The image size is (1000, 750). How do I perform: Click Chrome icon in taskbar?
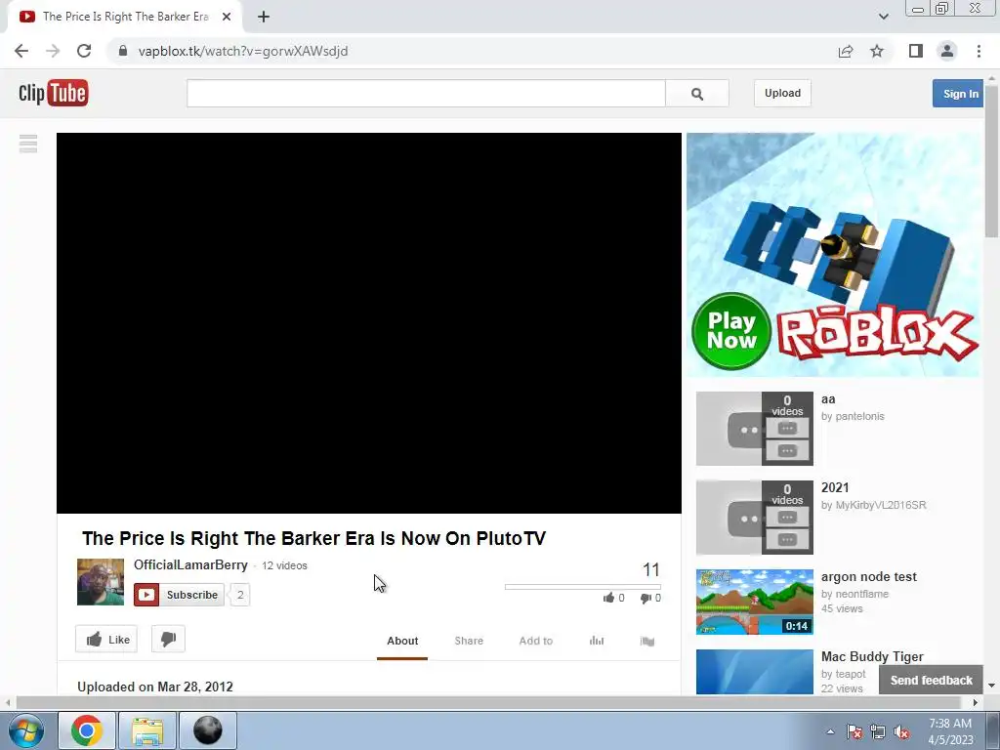[x=87, y=730]
